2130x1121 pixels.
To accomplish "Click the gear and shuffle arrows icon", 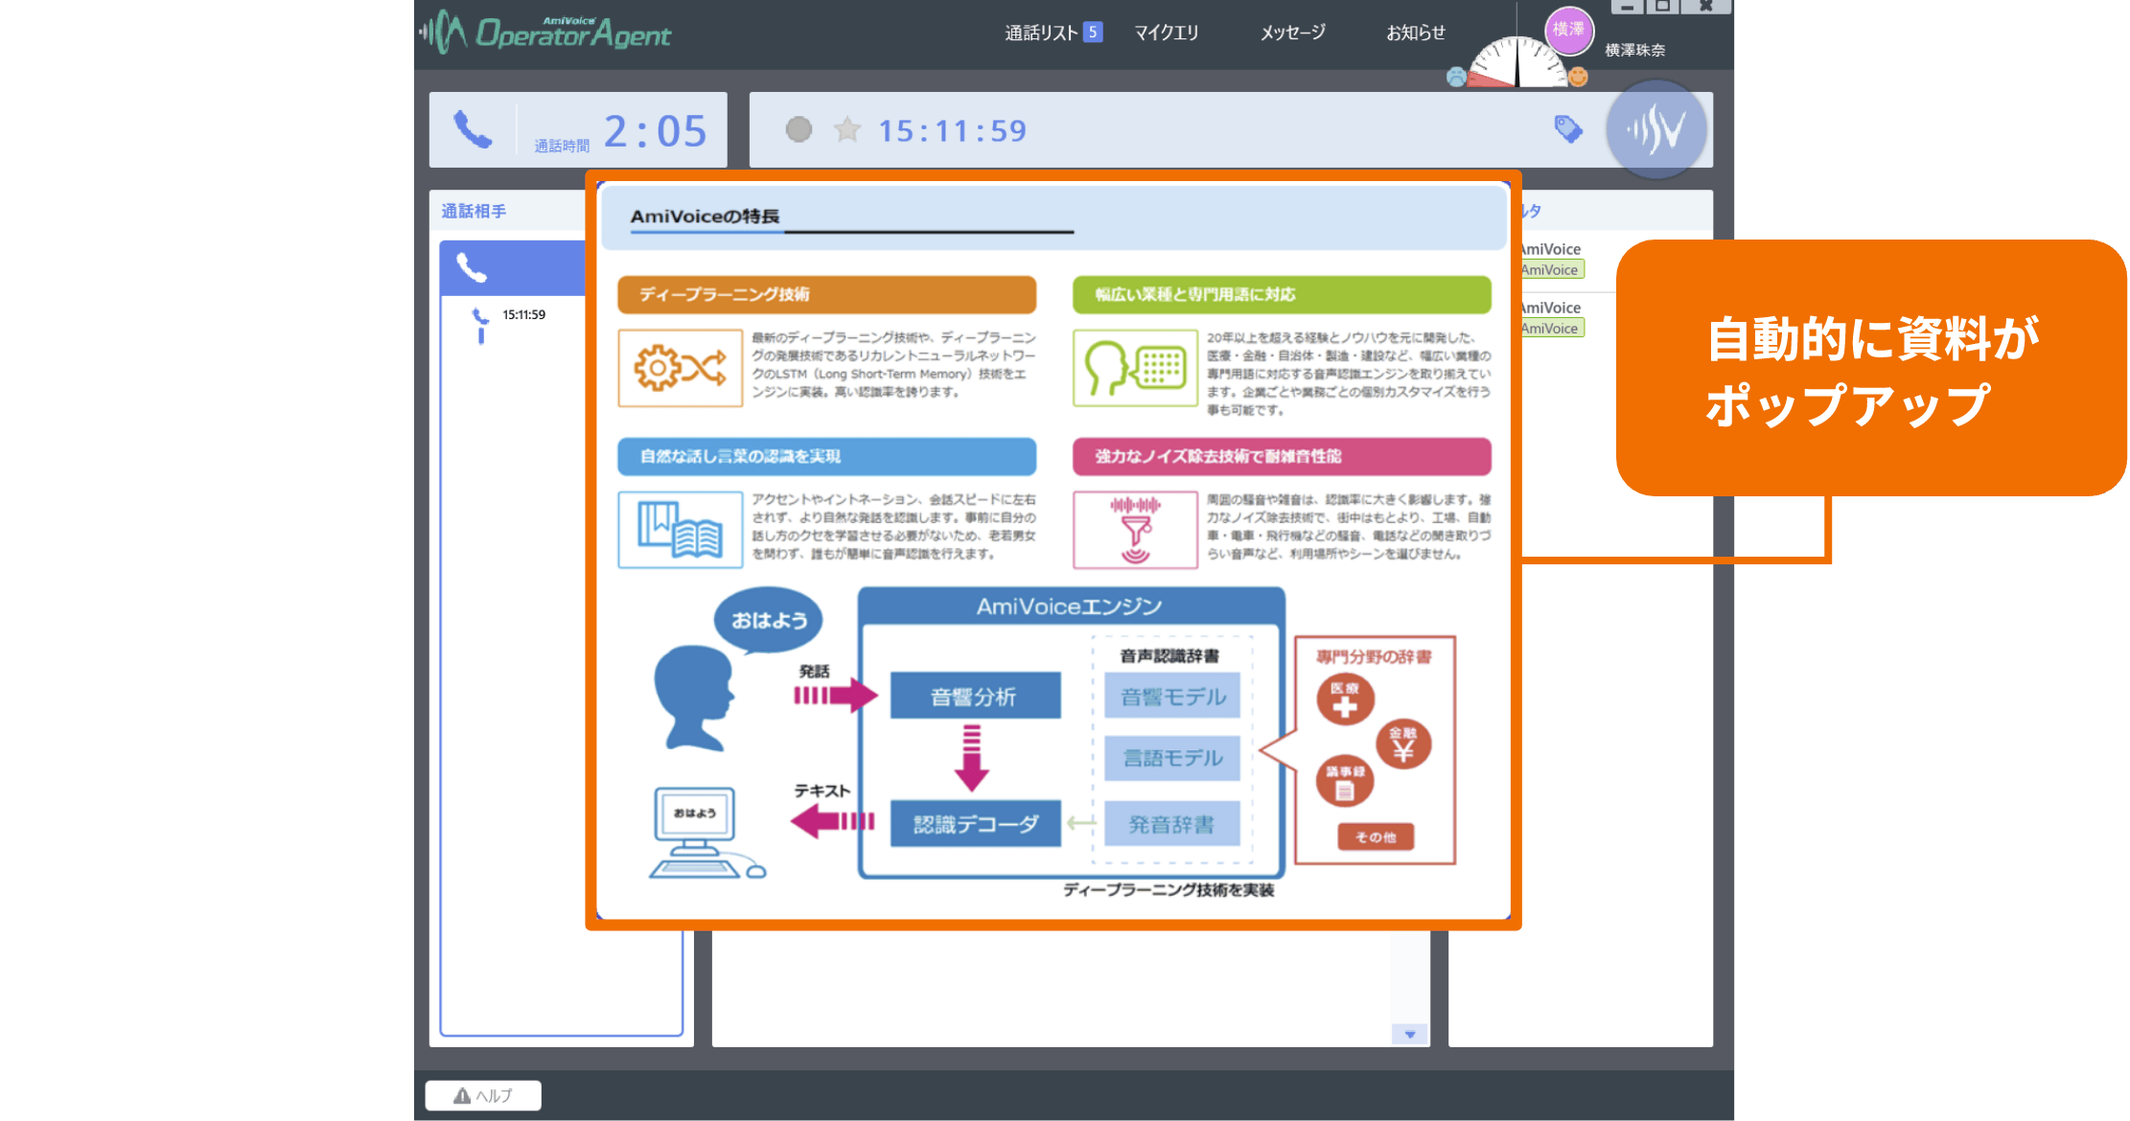I will click(681, 368).
